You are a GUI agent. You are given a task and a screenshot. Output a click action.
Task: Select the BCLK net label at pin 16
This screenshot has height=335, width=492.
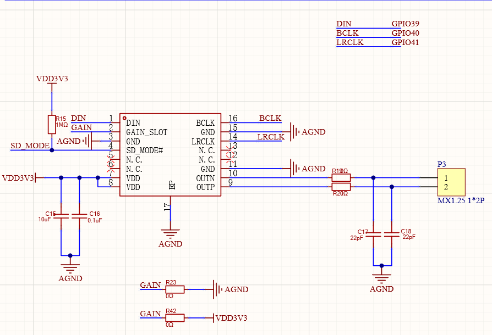[x=270, y=118]
